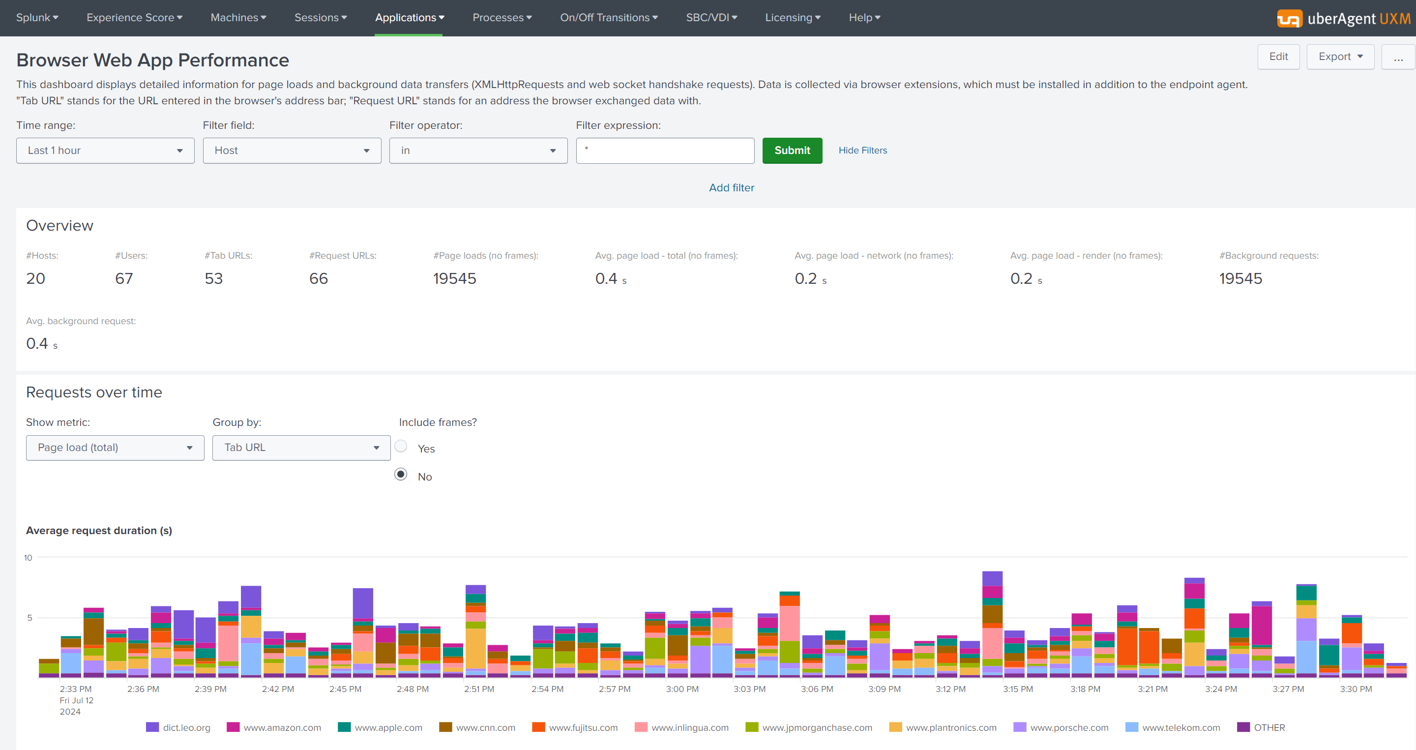Screen dimensions: 1416x750
Task: Open the Filter field Host dropdown
Action: (292, 150)
